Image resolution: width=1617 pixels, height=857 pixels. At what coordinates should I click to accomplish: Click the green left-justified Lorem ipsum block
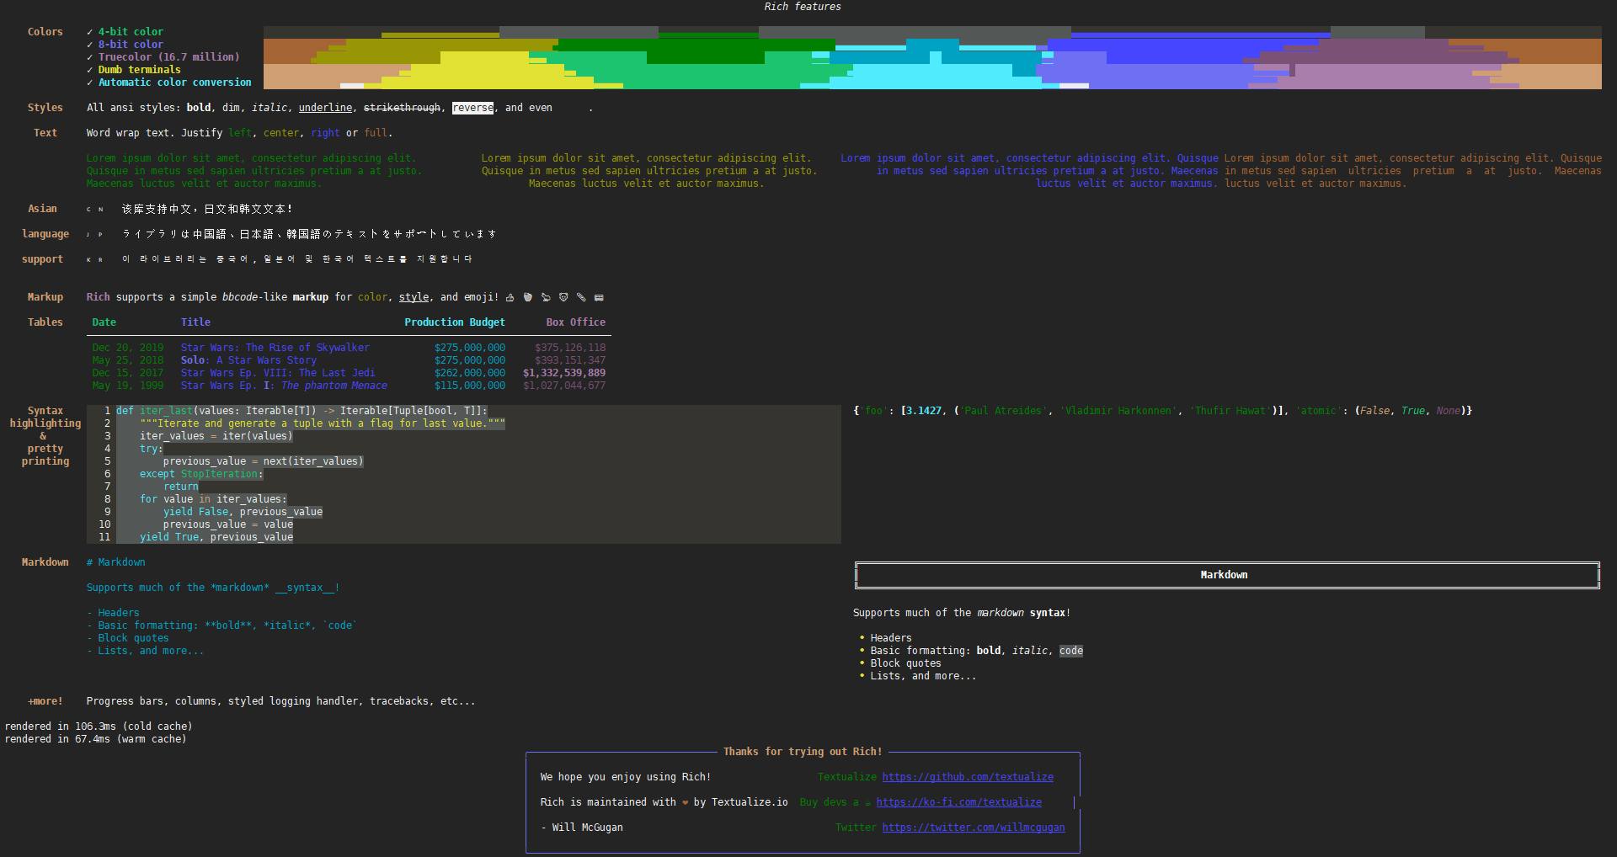[x=253, y=171]
